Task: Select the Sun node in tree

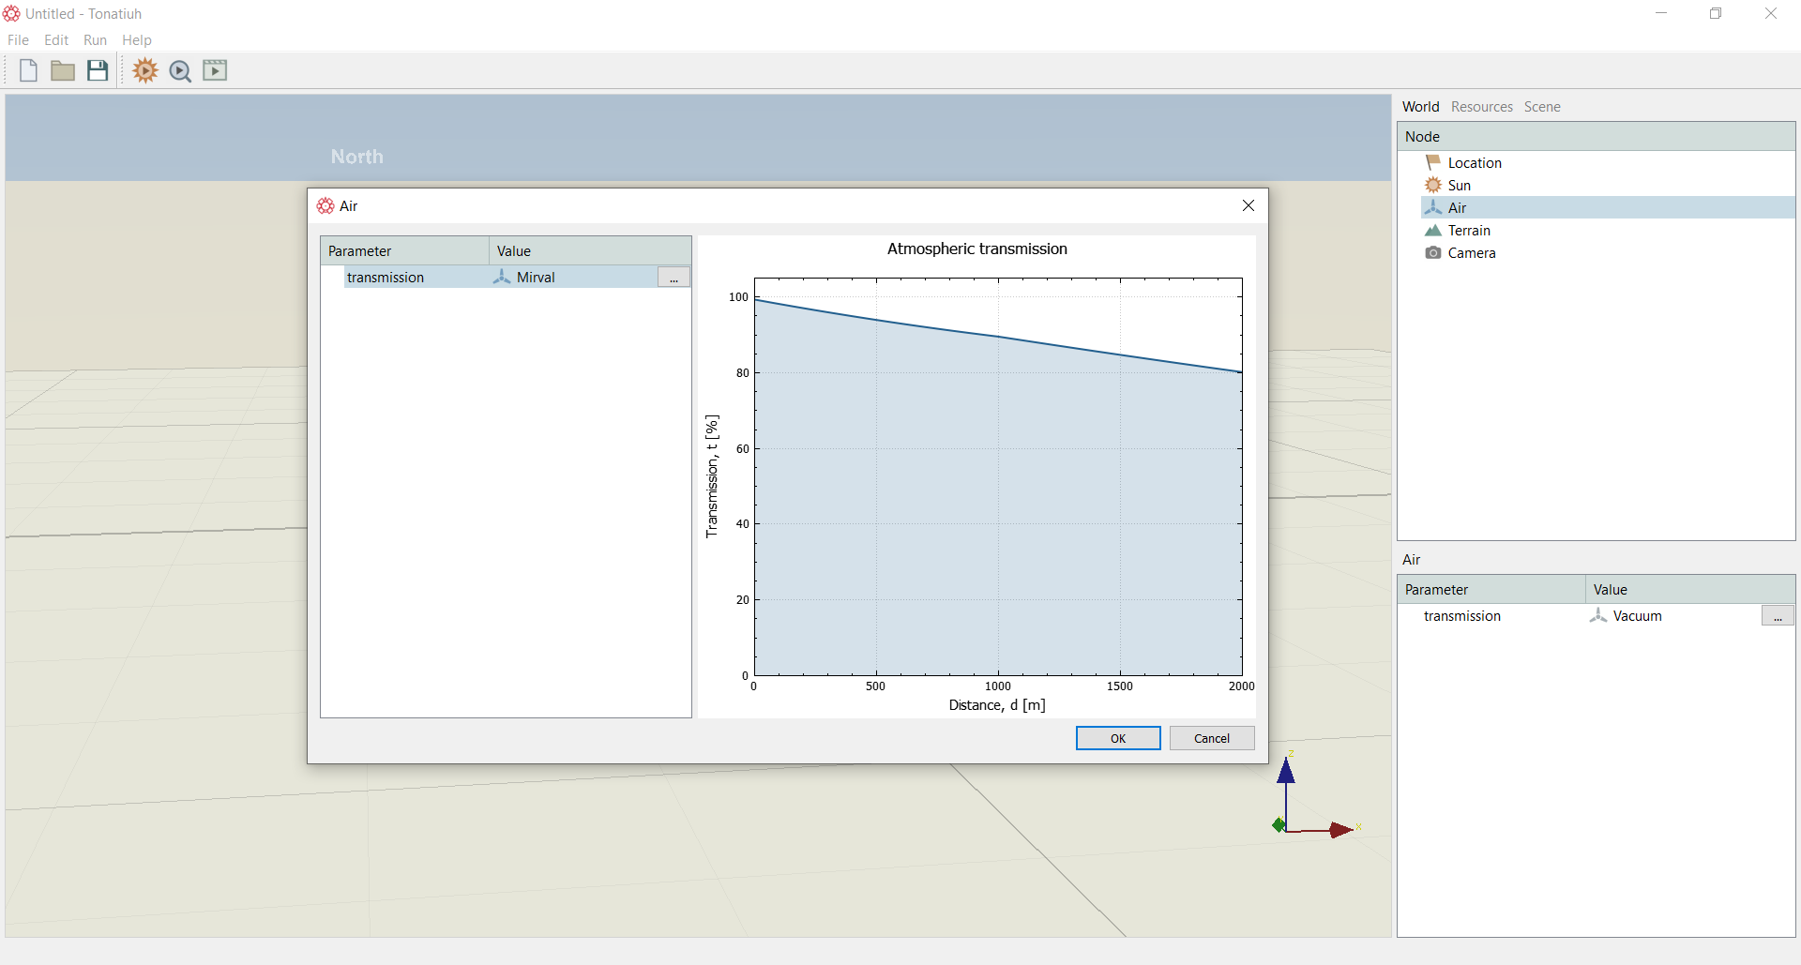Action: point(1459,186)
